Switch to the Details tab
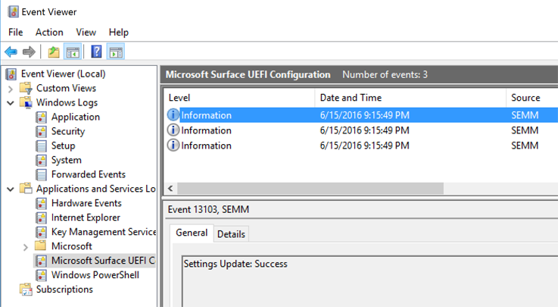Viewport: 558px width, 307px height. [x=231, y=234]
